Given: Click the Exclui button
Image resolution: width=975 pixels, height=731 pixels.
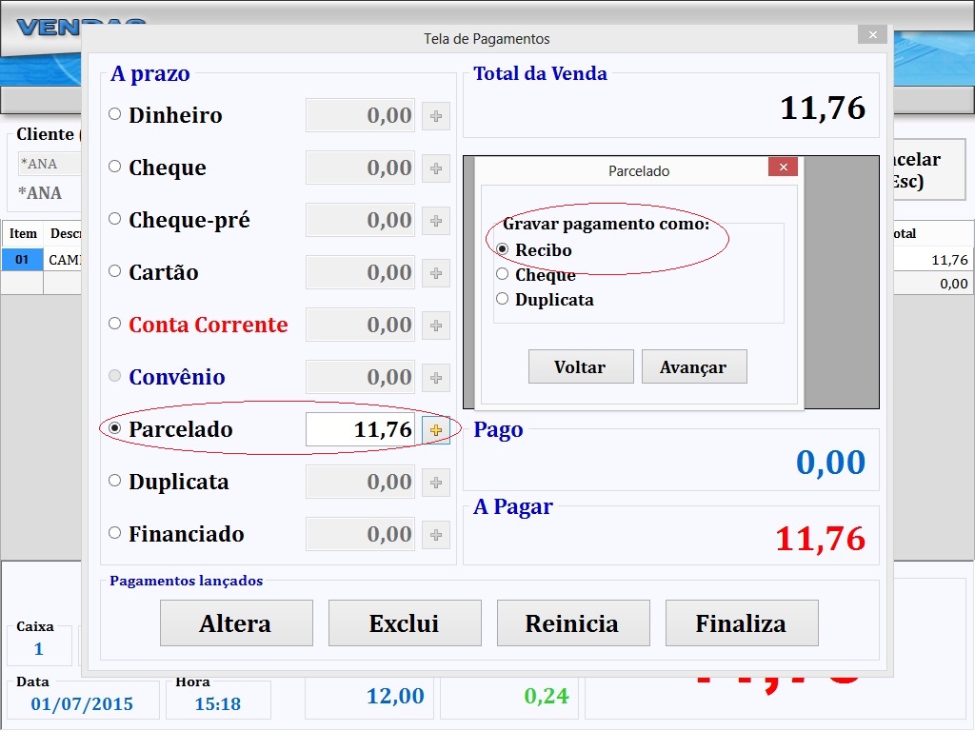Looking at the screenshot, I should click(404, 623).
